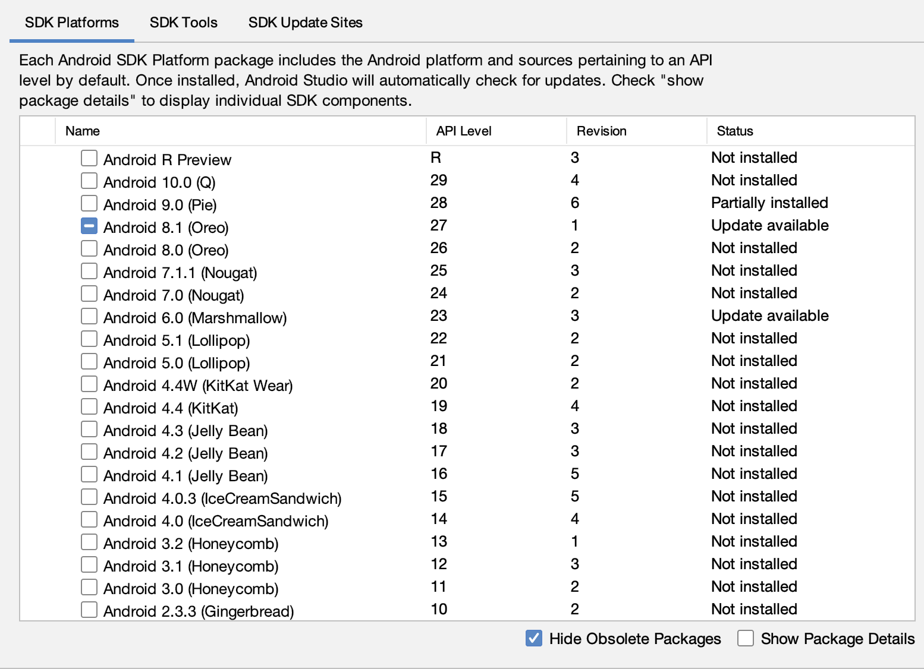Image resolution: width=924 pixels, height=669 pixels.
Task: Check the Android 5.0 (Lollipop) checkbox
Action: point(89,361)
